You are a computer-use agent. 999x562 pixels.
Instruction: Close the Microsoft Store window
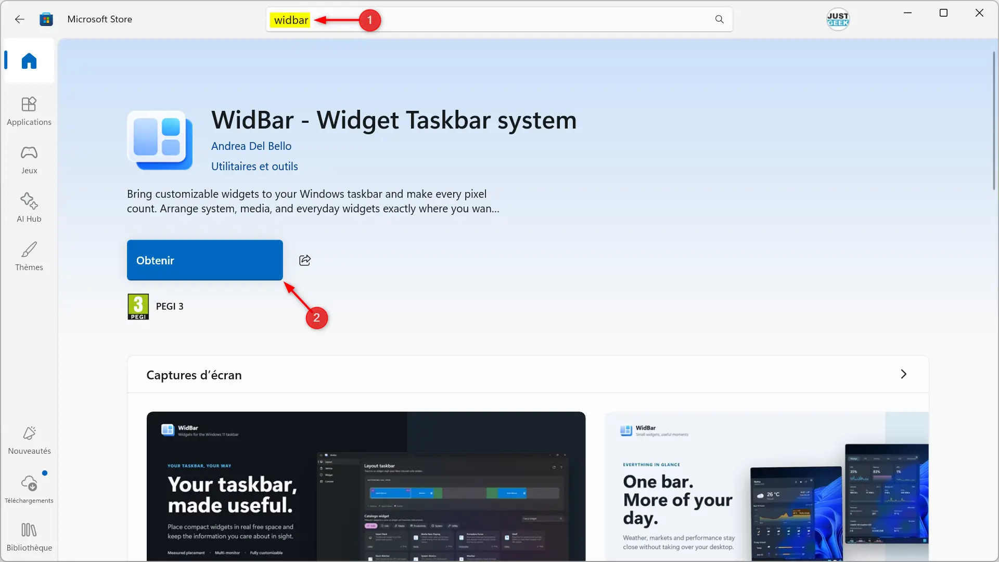coord(979,13)
